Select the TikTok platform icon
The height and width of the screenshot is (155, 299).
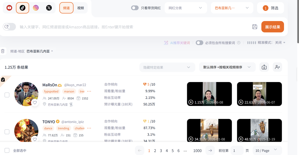22,8
